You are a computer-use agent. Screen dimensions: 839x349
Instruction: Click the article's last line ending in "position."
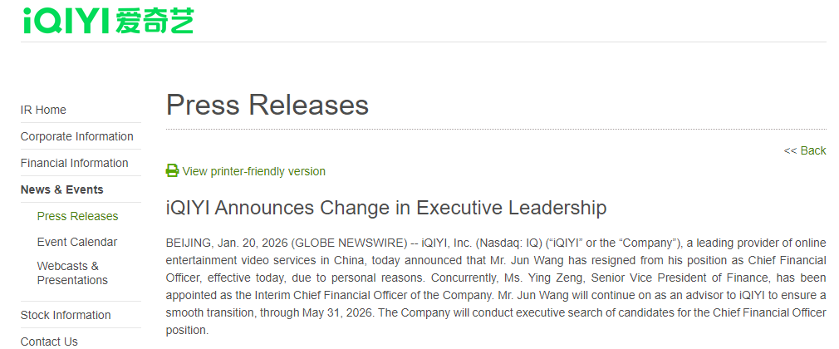point(187,330)
